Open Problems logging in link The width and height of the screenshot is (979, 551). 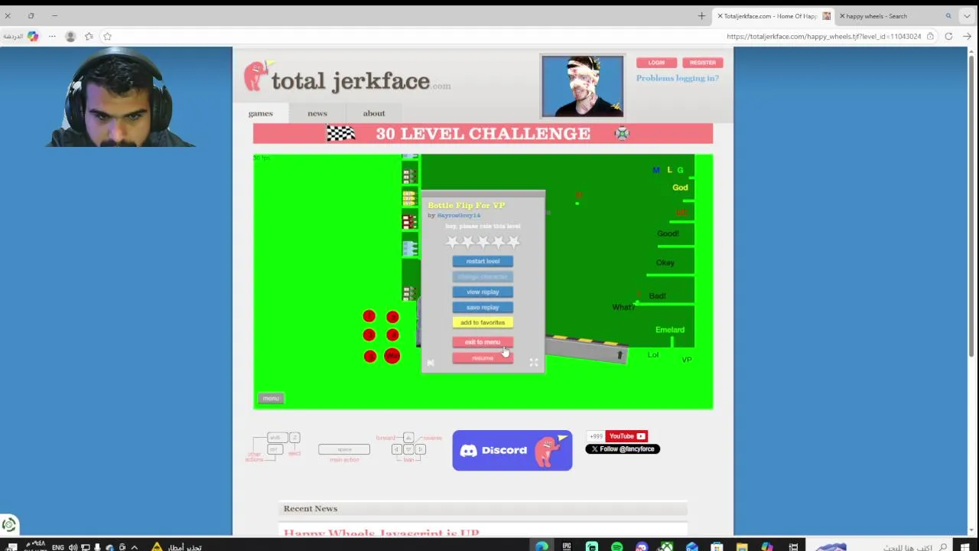point(678,78)
